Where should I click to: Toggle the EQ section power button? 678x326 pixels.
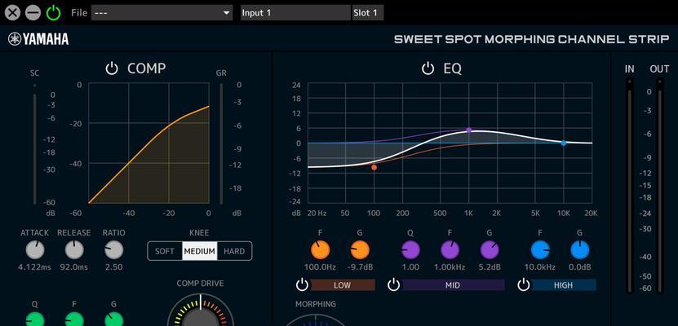click(428, 68)
